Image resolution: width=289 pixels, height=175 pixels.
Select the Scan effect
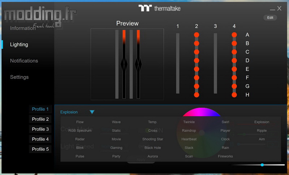pyautogui.click(x=189, y=156)
